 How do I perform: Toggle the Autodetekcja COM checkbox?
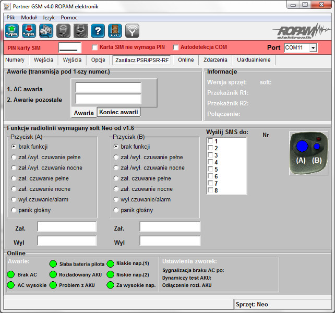(x=176, y=47)
